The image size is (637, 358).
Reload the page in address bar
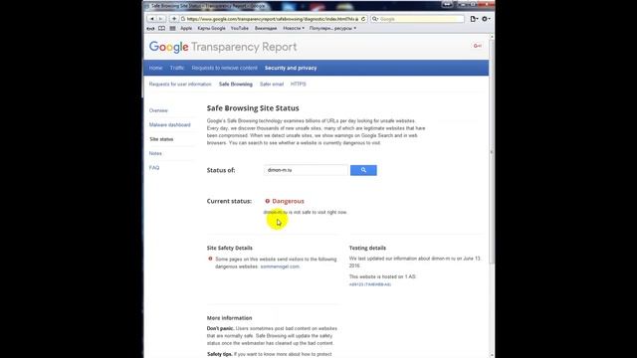tap(363, 19)
